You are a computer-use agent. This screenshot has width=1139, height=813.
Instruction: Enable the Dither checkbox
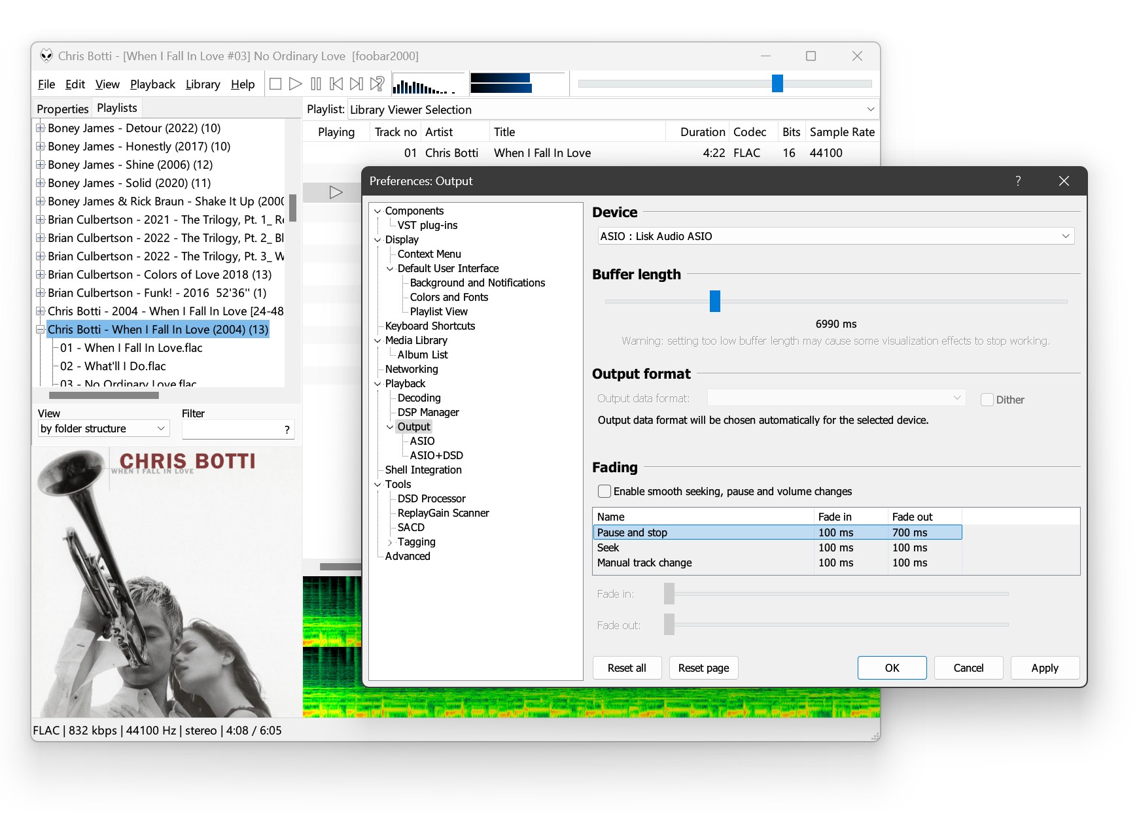click(987, 400)
